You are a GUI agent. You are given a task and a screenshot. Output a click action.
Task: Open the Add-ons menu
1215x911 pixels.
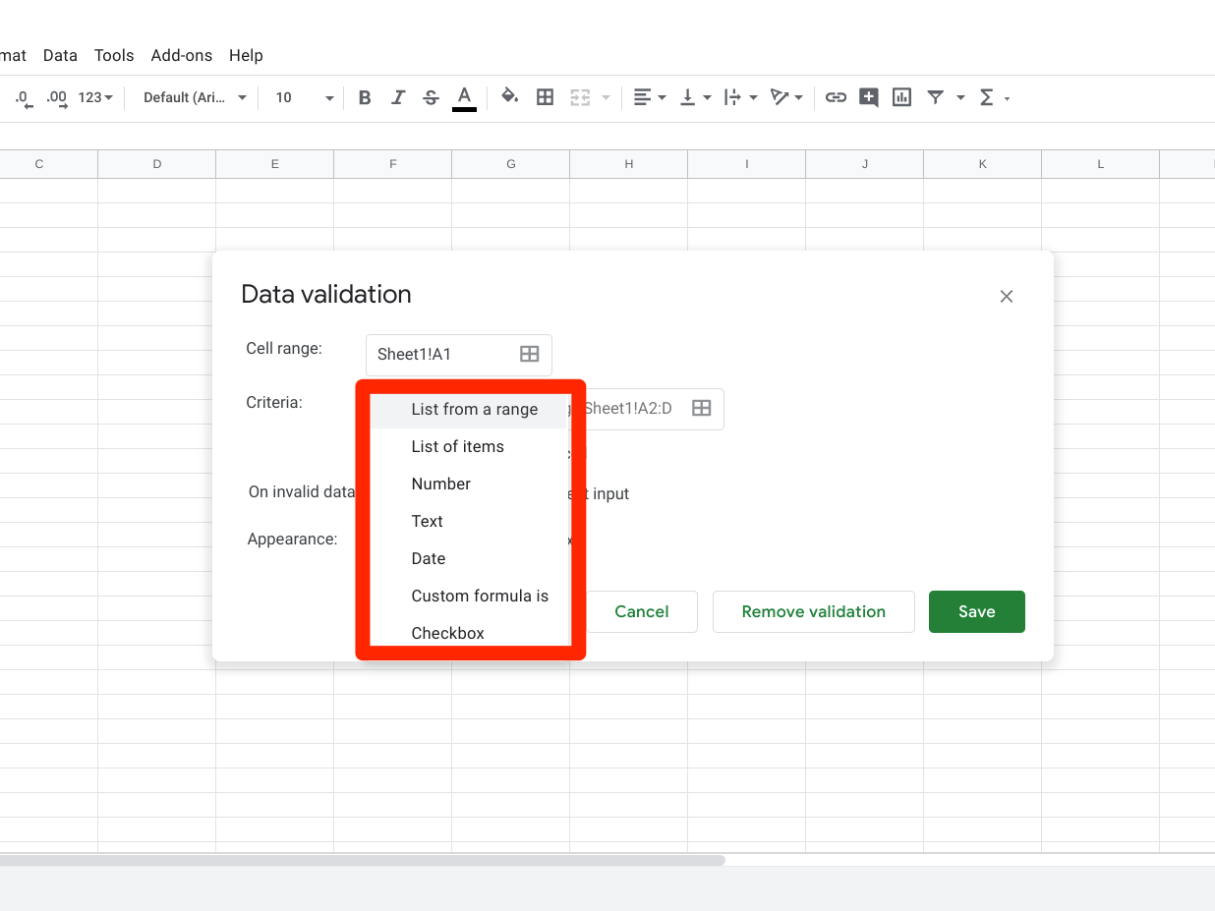point(182,55)
